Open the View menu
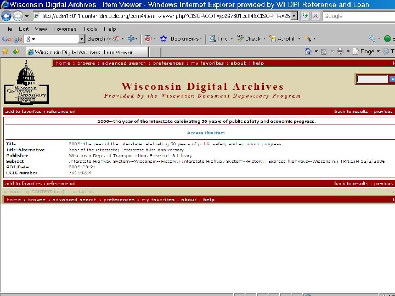 pyautogui.click(x=41, y=29)
